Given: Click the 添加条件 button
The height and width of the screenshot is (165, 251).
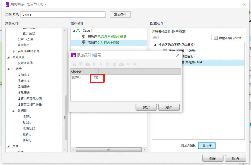Looking at the screenshot, I should (120, 14).
